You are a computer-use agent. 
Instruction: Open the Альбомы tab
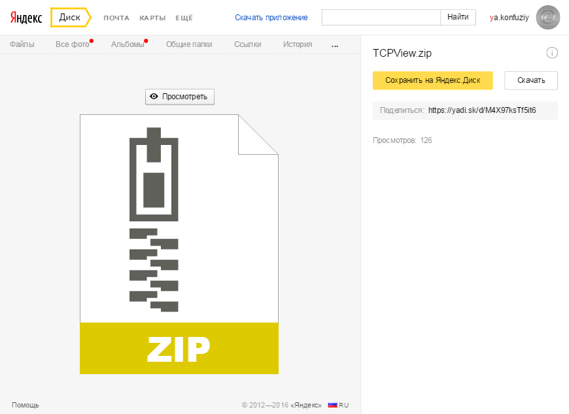pyautogui.click(x=127, y=44)
